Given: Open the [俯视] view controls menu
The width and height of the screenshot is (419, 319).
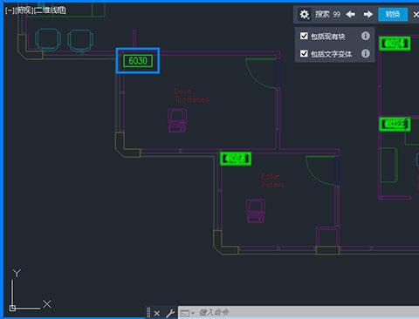Looking at the screenshot, I should click(23, 10).
